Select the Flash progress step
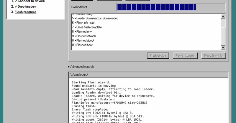 25,12
